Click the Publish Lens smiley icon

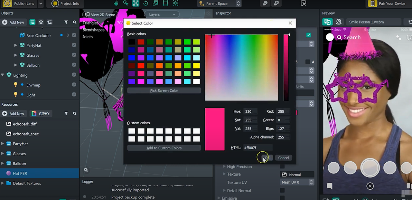tap(7, 4)
